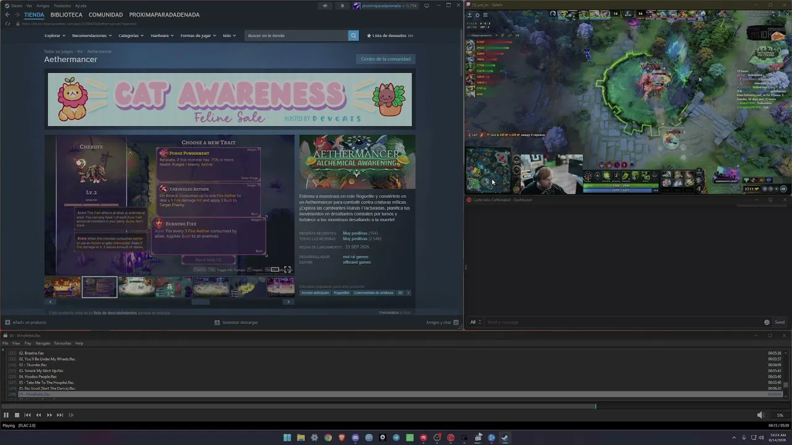Stop playback in the music player
Viewport: 792px width, 445px height.
[17, 415]
